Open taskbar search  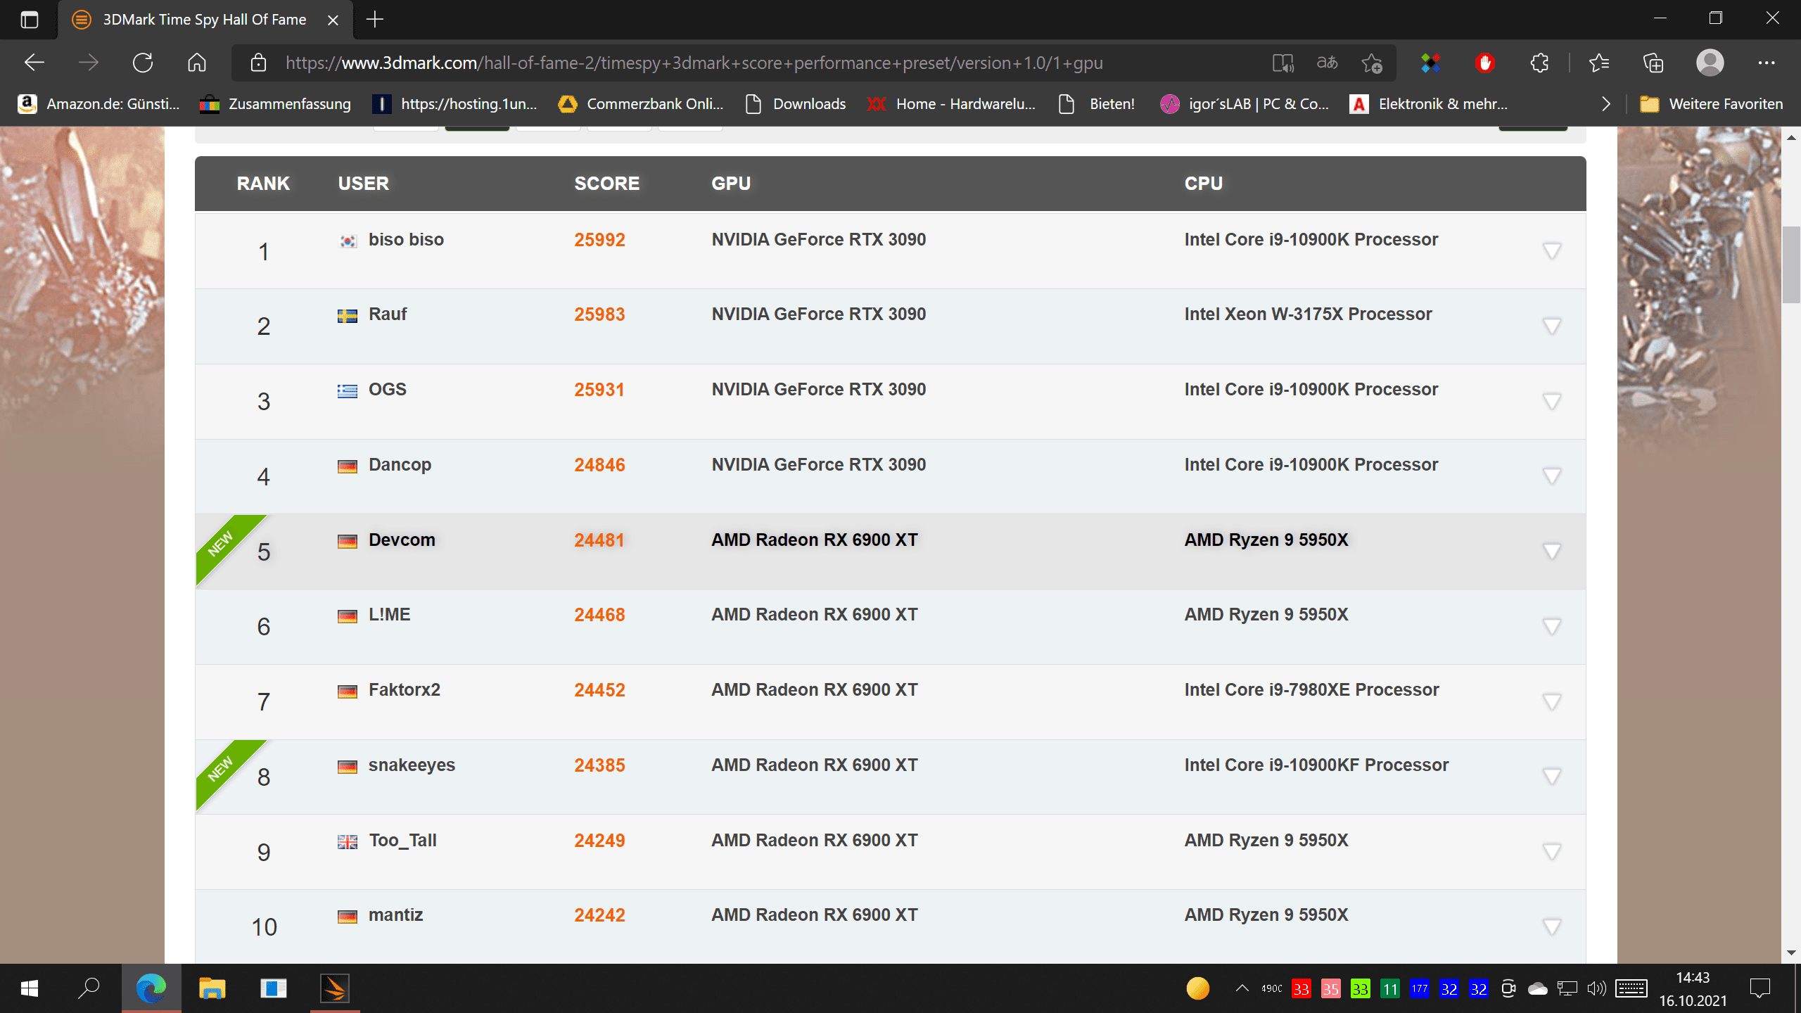pos(89,988)
